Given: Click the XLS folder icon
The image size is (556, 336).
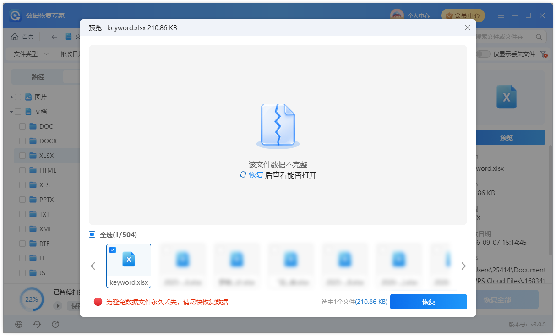Looking at the screenshot, I should tap(33, 185).
